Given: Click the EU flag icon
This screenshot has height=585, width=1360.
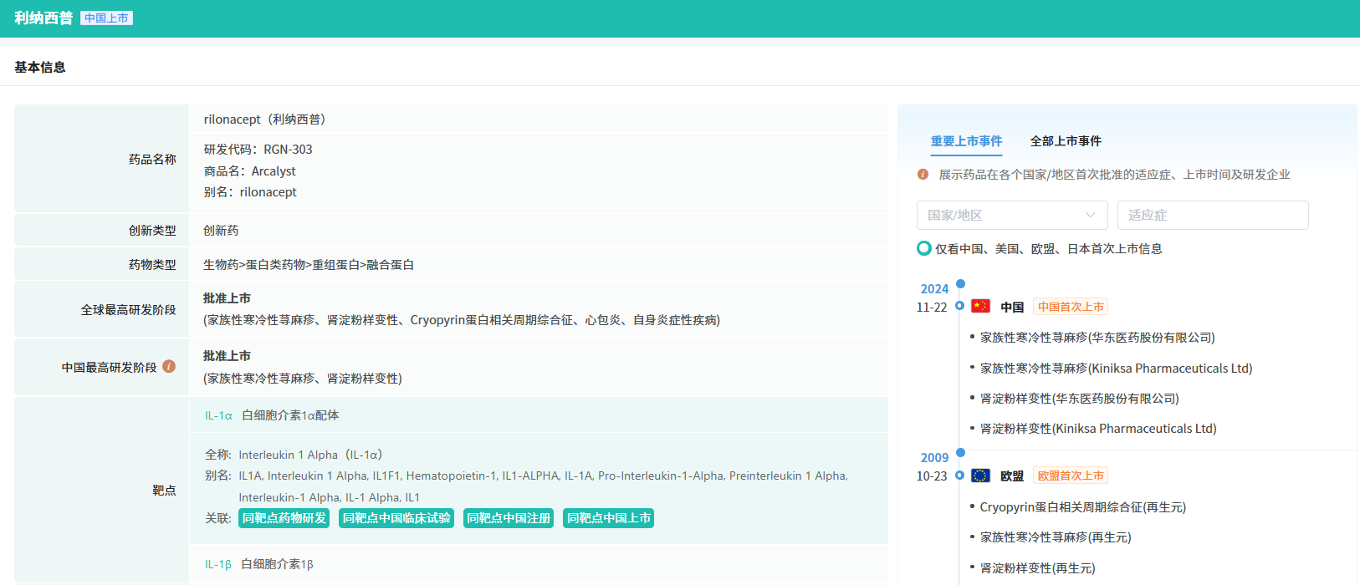Looking at the screenshot, I should point(980,476).
